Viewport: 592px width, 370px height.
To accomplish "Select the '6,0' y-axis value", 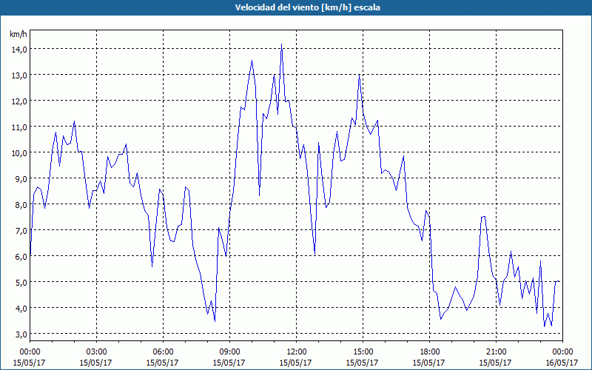I will (21, 256).
